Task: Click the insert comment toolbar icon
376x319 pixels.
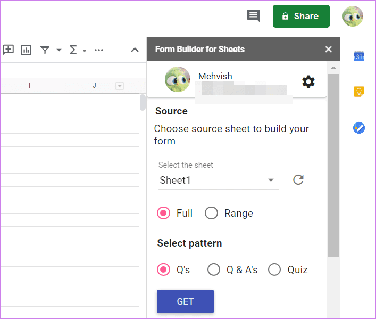Action: click(8, 50)
